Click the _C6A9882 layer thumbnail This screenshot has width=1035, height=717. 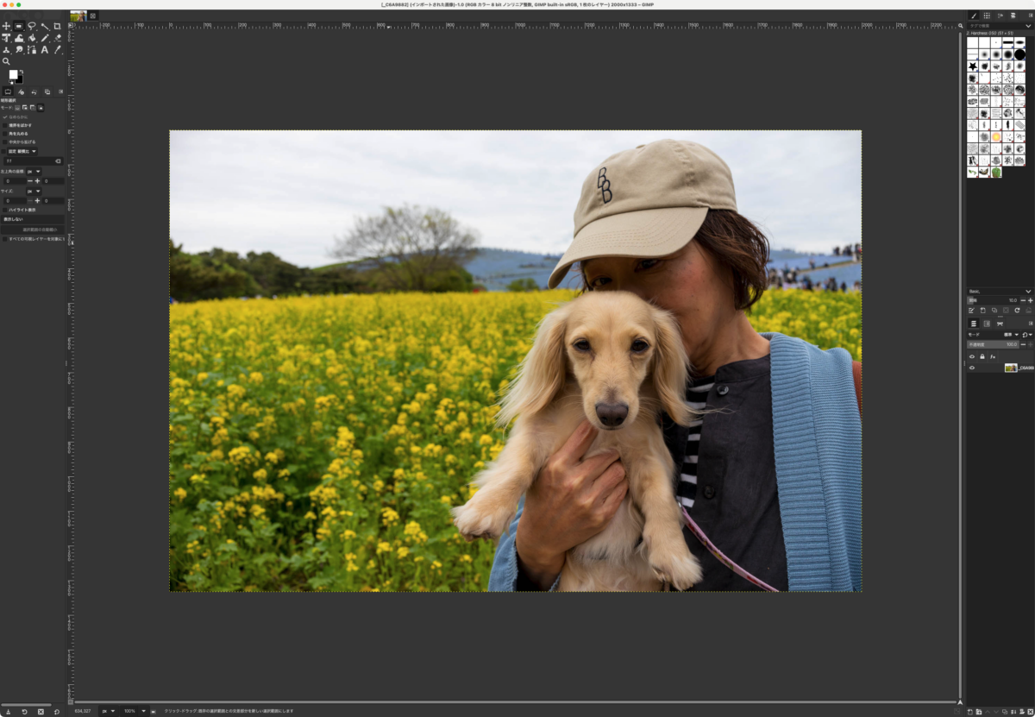pyautogui.click(x=1011, y=368)
